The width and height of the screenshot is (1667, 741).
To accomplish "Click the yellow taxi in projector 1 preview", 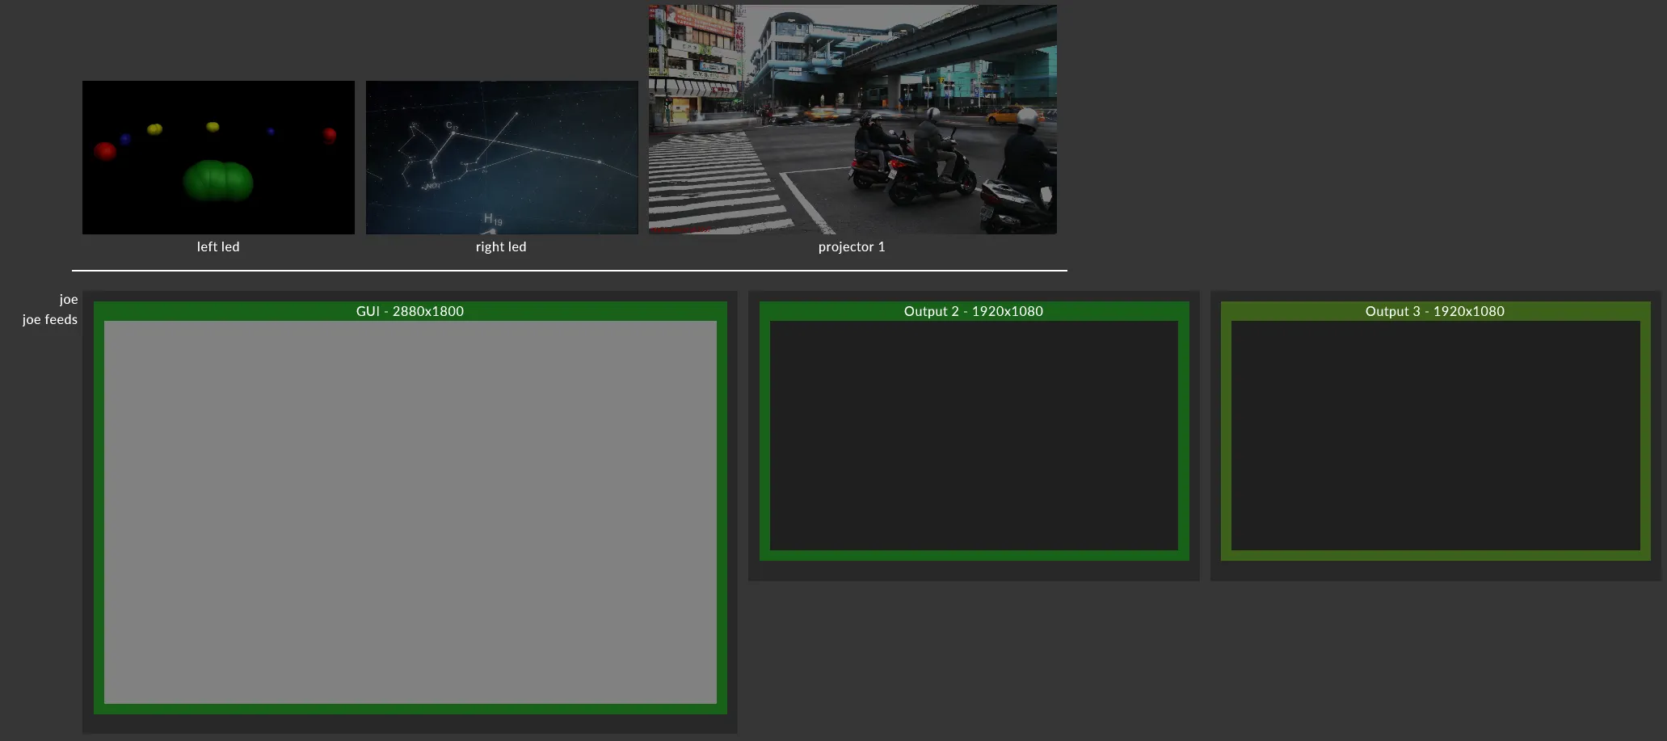I will click(1006, 116).
